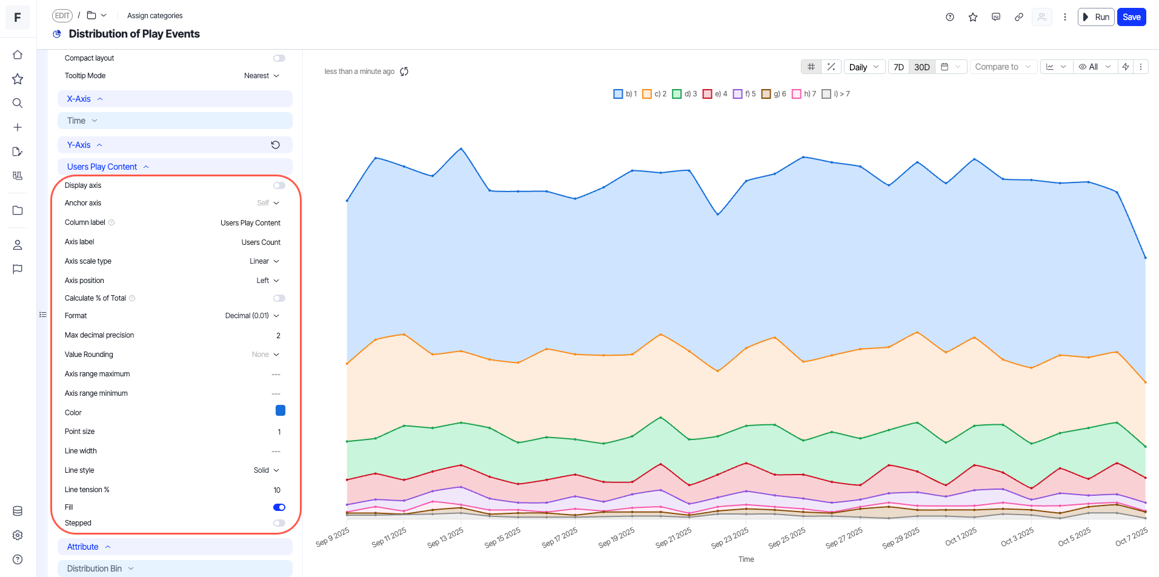The width and height of the screenshot is (1159, 577).
Task: Star this report as a favorite
Action: [x=973, y=17]
